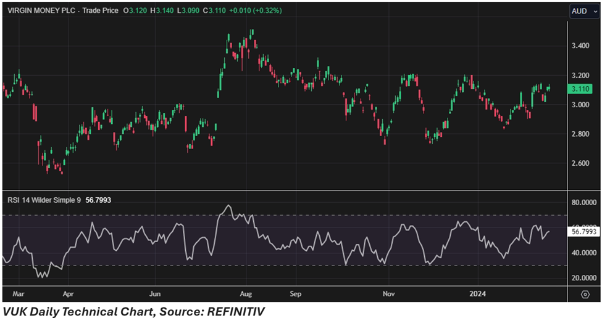Viewport: 602px width, 318px height.
Task: Click the low price value L3.090
Action: coord(188,10)
